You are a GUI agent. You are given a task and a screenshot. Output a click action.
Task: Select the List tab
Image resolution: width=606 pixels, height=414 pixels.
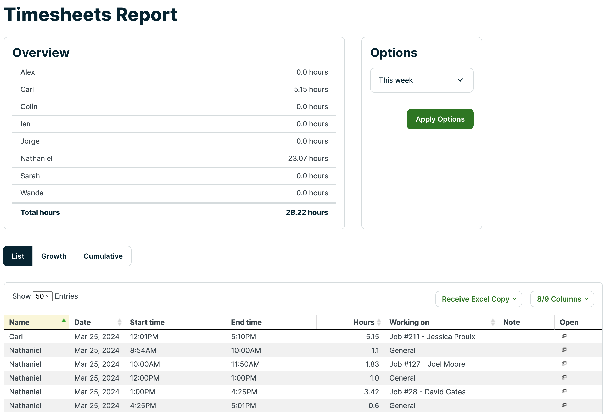18,256
